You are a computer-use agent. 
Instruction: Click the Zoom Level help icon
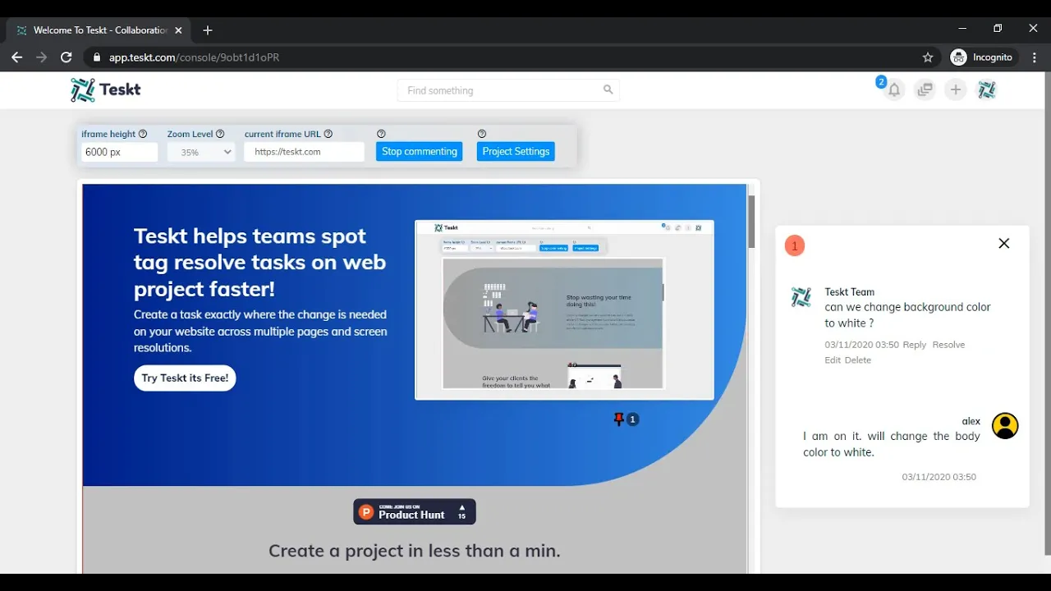point(220,134)
